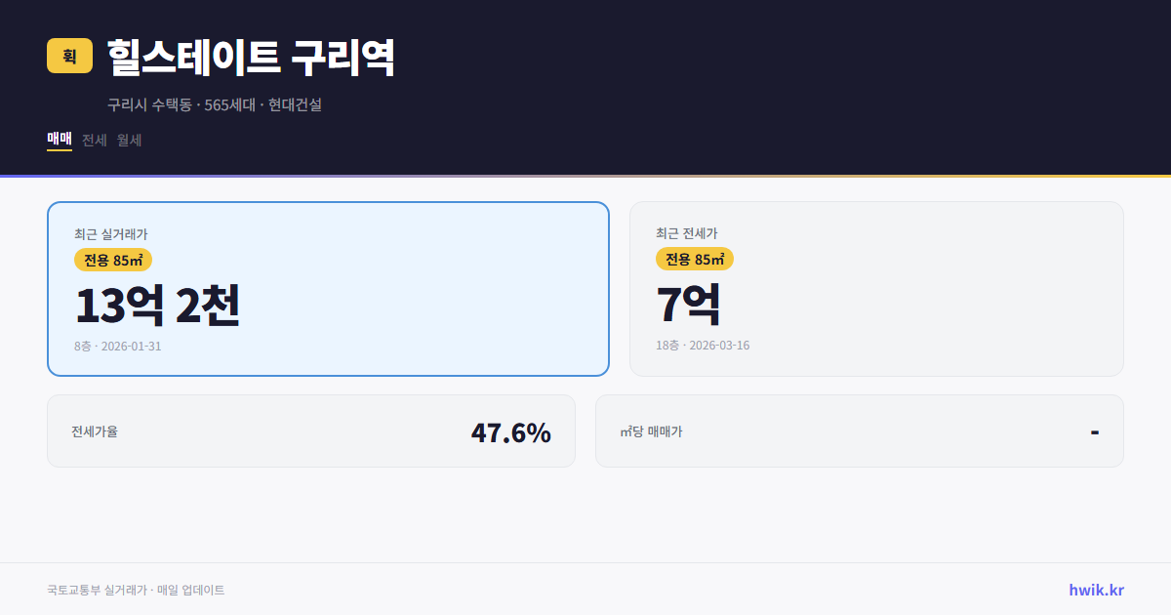The image size is (1171, 615).
Task: Click the apartment name 힐스테이트 구리역
Action: click(x=247, y=59)
